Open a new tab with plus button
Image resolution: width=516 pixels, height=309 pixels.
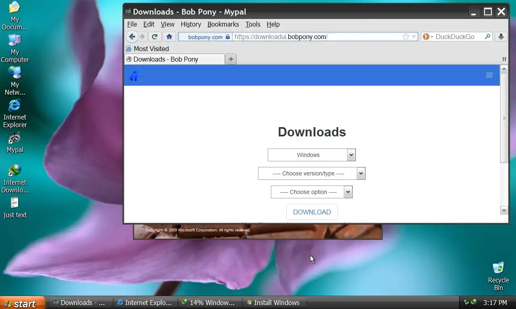tap(231, 59)
